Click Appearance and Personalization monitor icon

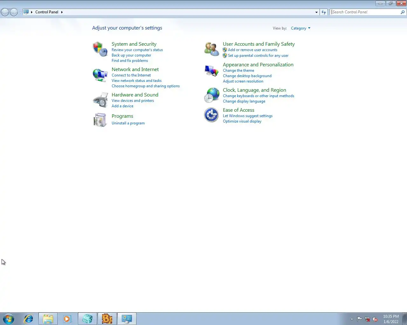coord(211,70)
